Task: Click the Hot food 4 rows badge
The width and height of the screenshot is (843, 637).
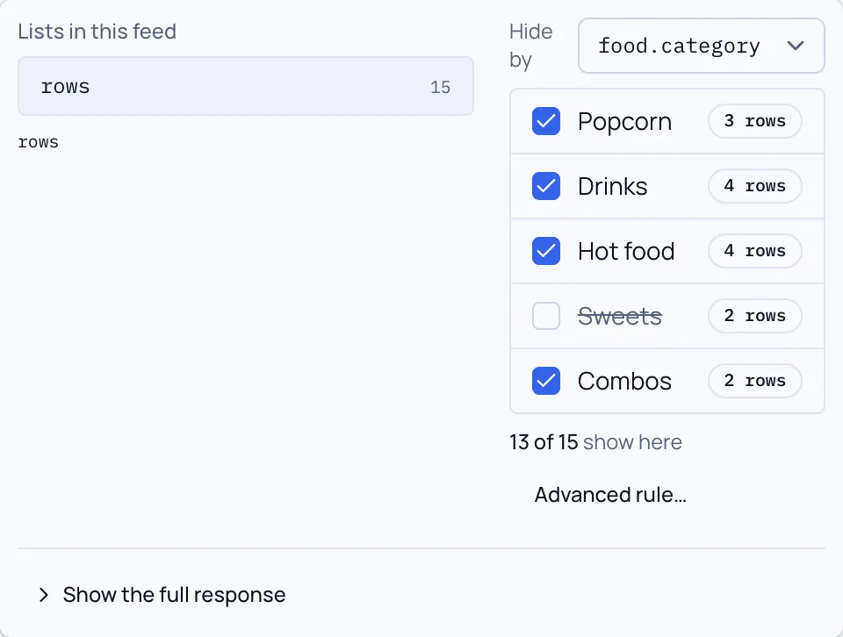Action: click(755, 251)
